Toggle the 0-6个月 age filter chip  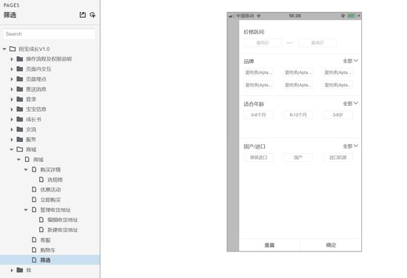258,115
